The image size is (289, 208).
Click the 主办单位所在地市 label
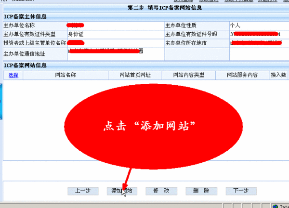(186, 43)
